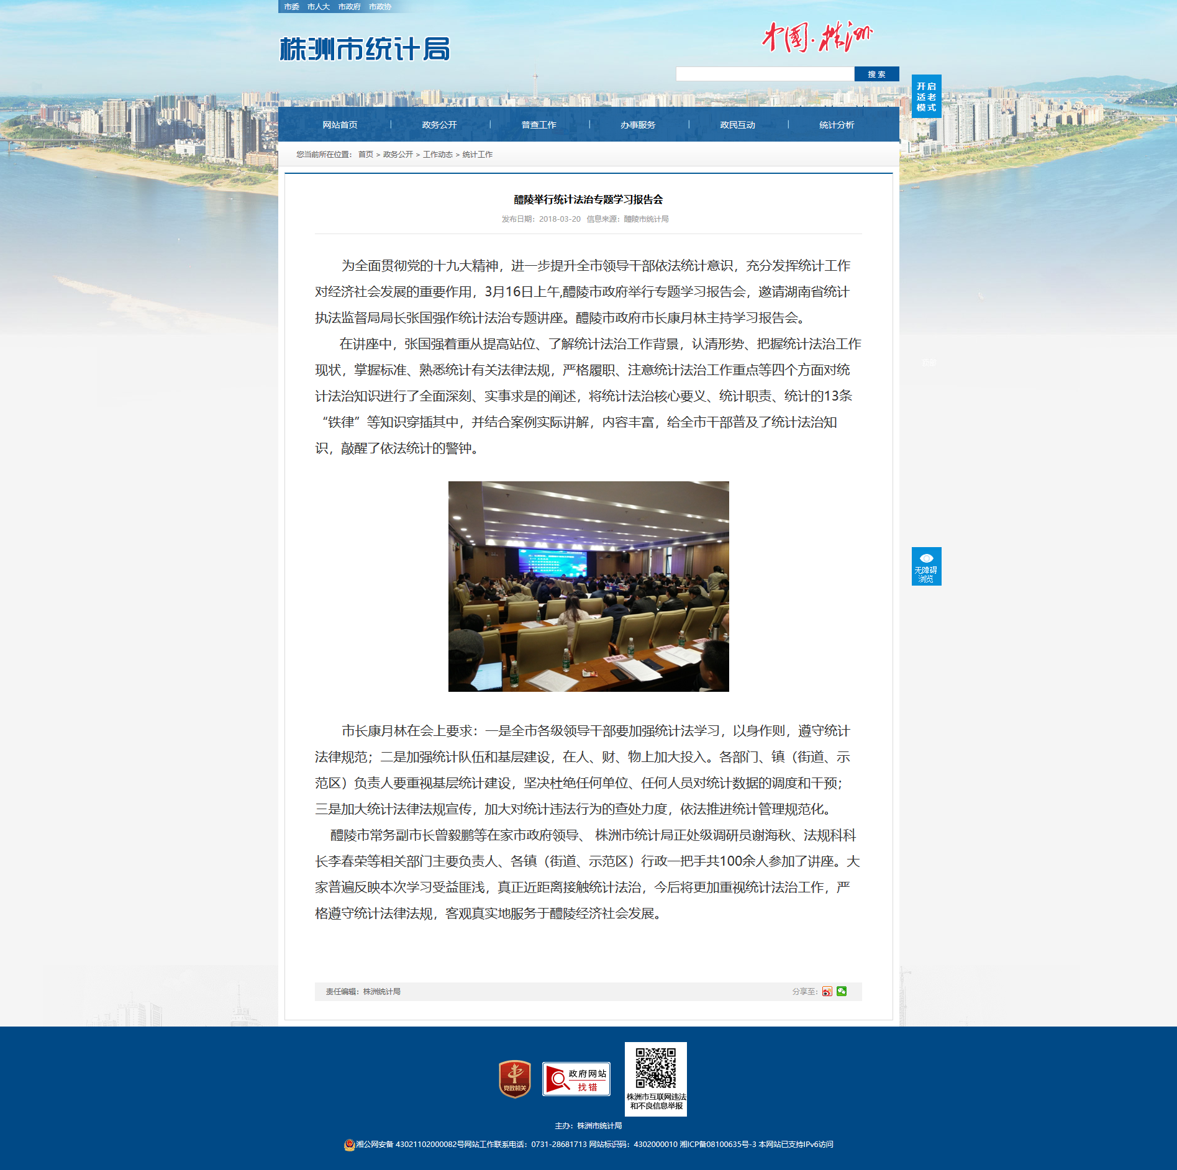Share article via WeChat icon
Viewport: 1177px width, 1170px height.
click(842, 991)
